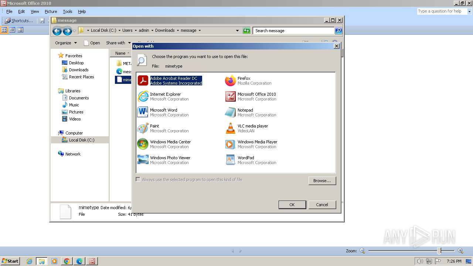Refresh the message folder view

[x=246, y=31]
